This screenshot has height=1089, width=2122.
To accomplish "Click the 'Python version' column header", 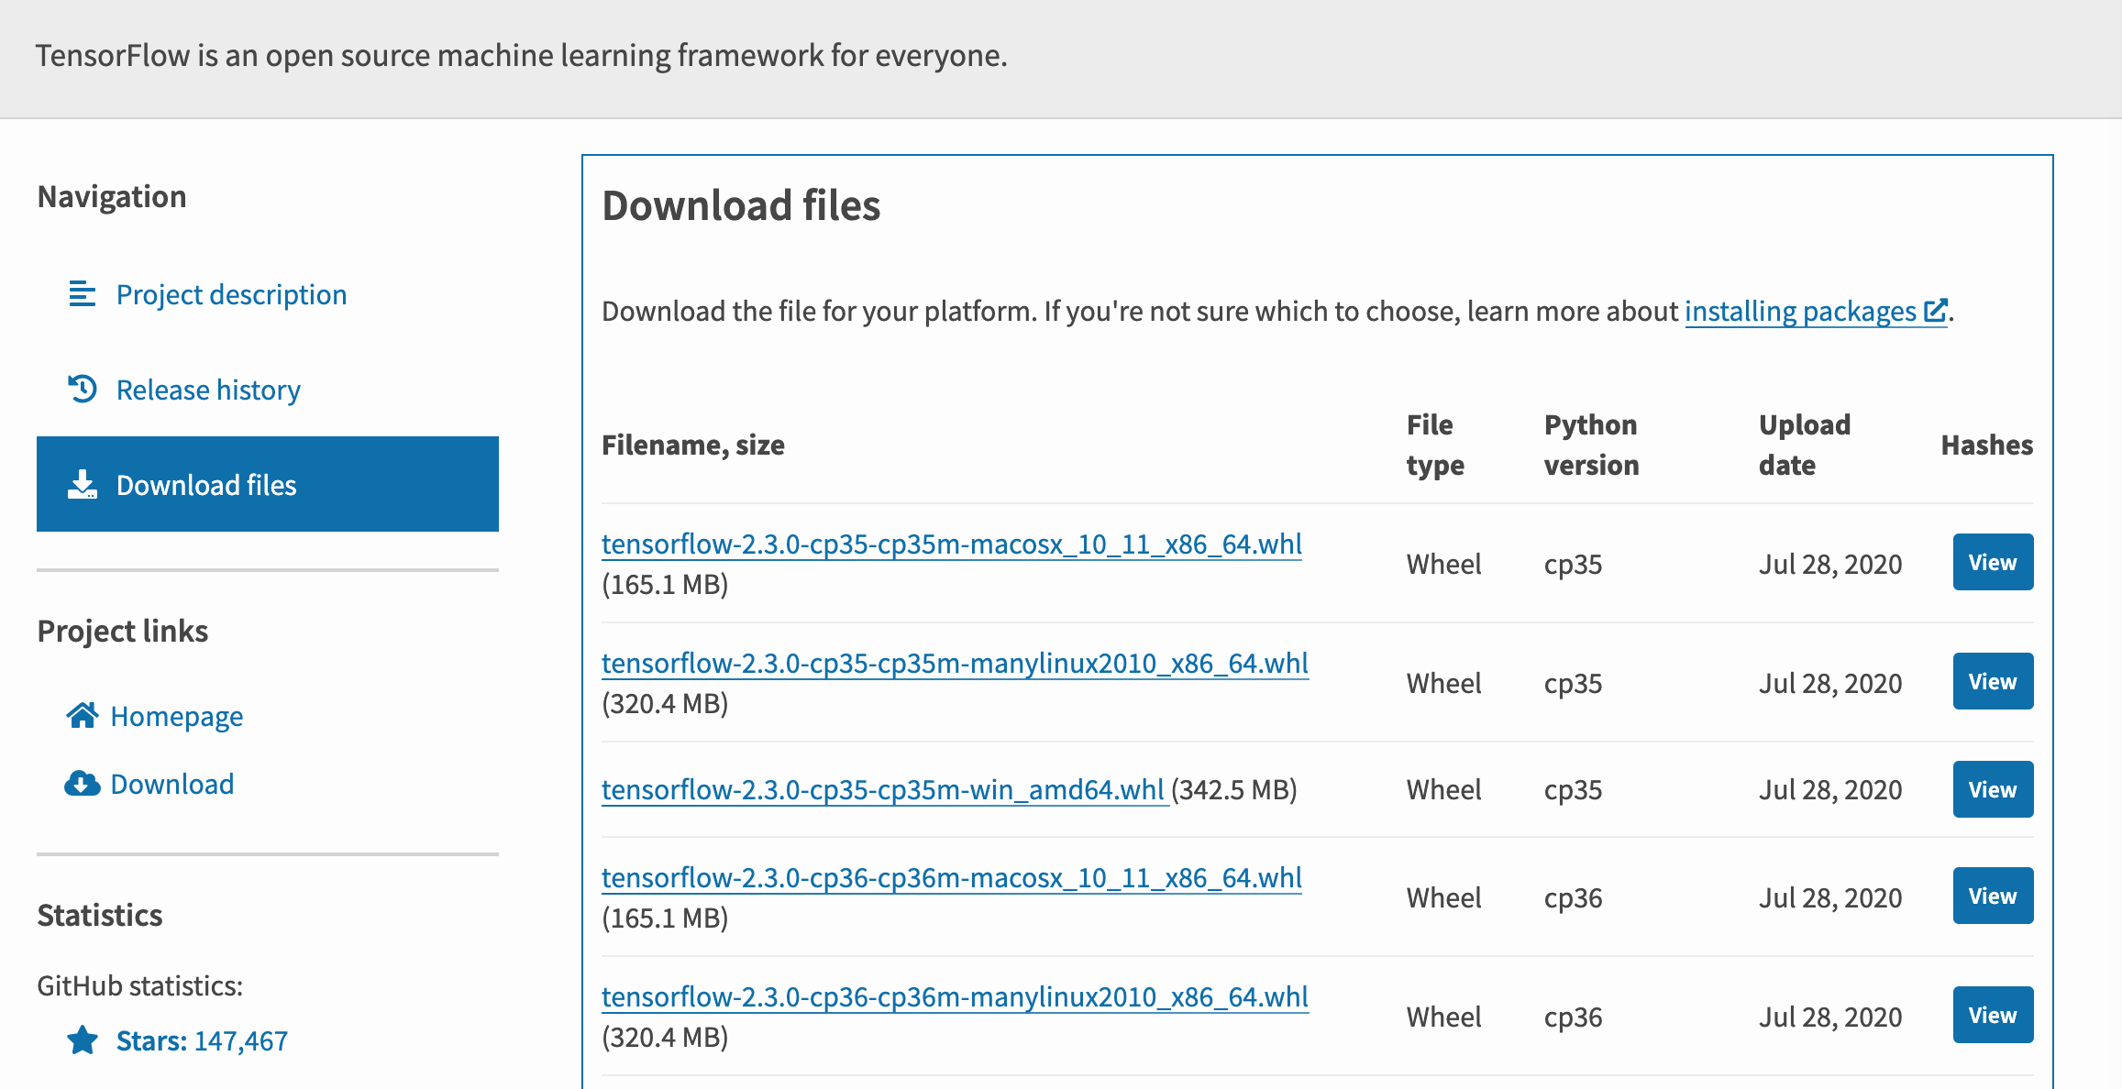I will coord(1591,445).
